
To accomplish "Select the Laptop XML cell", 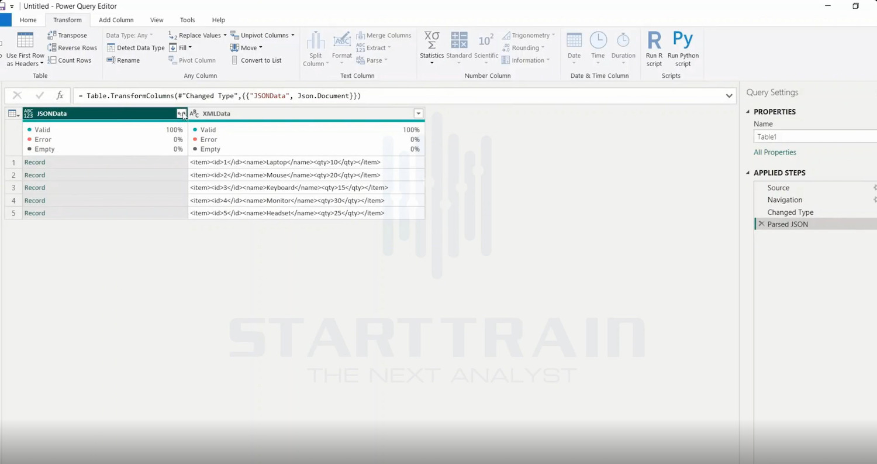I will click(306, 162).
